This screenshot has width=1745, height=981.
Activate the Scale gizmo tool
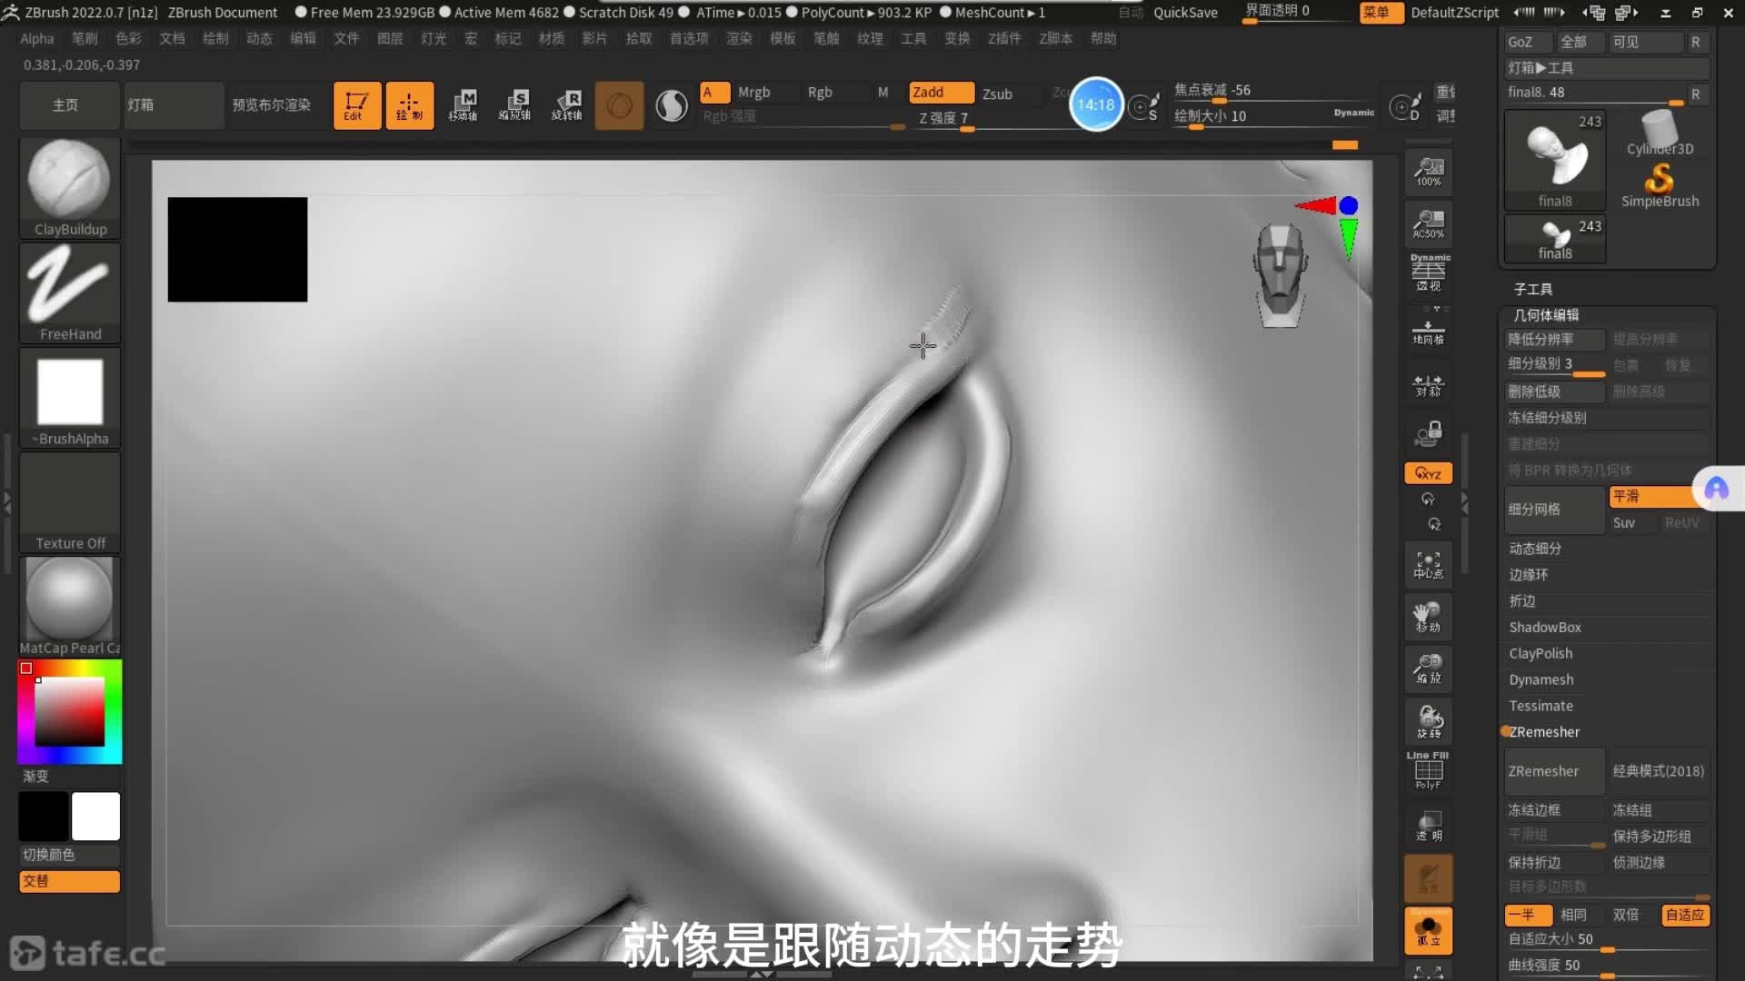[515, 105]
